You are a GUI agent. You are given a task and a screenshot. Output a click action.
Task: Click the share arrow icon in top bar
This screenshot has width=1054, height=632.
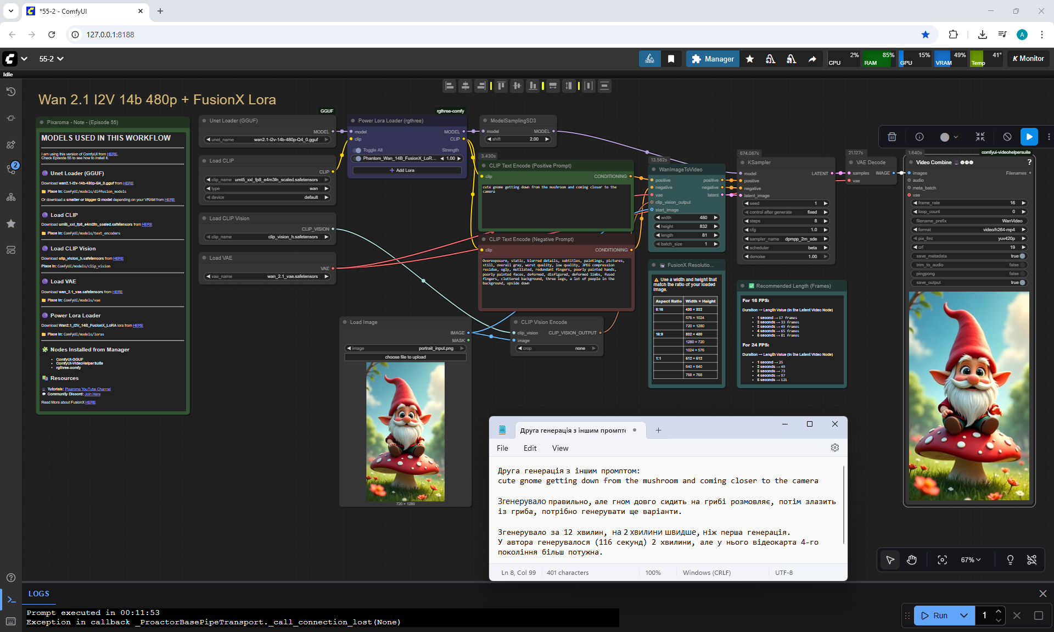tap(812, 59)
